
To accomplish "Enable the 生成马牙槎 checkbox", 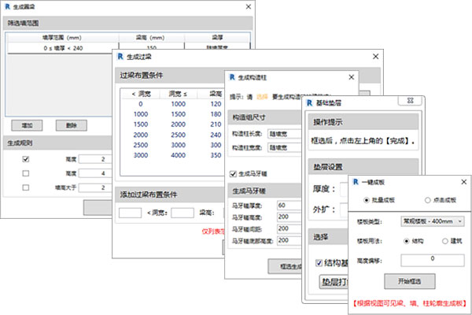I will (232, 174).
